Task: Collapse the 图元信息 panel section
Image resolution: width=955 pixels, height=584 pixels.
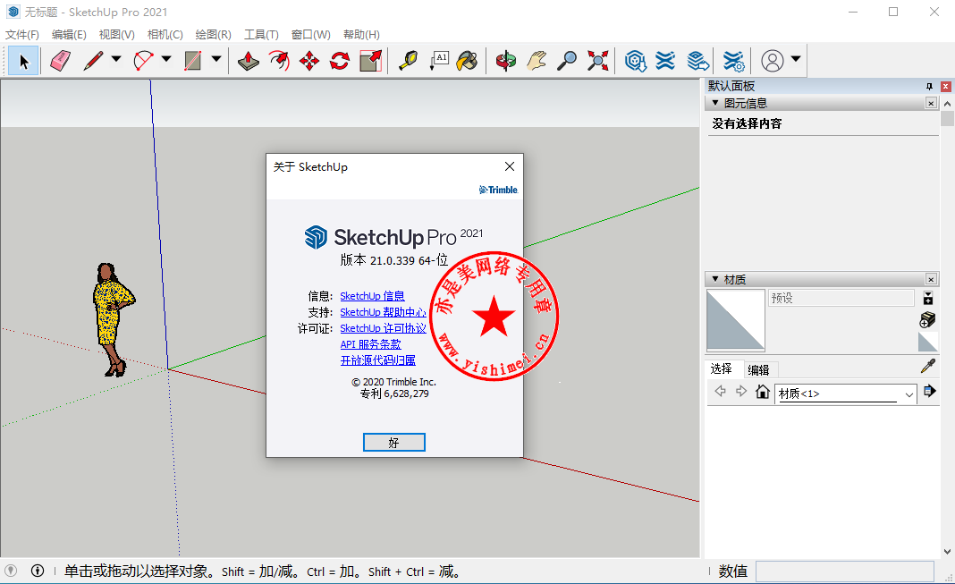Action: pos(715,103)
